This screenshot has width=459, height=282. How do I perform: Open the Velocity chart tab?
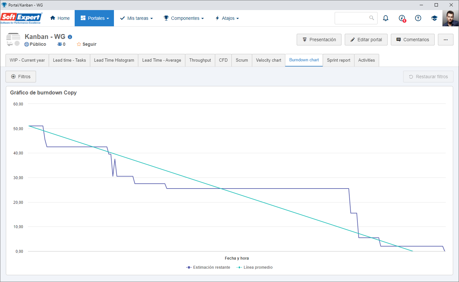(x=269, y=60)
